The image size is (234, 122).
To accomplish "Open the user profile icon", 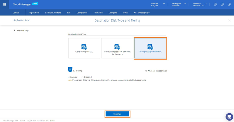I will tap(229, 4).
